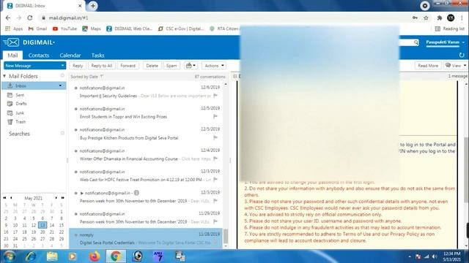Open Chrome extensions puzzle icon

(x=440, y=18)
